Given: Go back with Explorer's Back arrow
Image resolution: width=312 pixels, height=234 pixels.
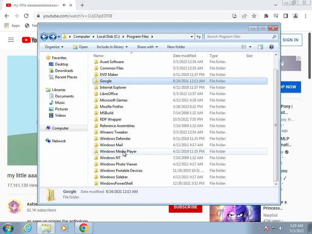Looking at the screenshot, I should coord(44,37).
